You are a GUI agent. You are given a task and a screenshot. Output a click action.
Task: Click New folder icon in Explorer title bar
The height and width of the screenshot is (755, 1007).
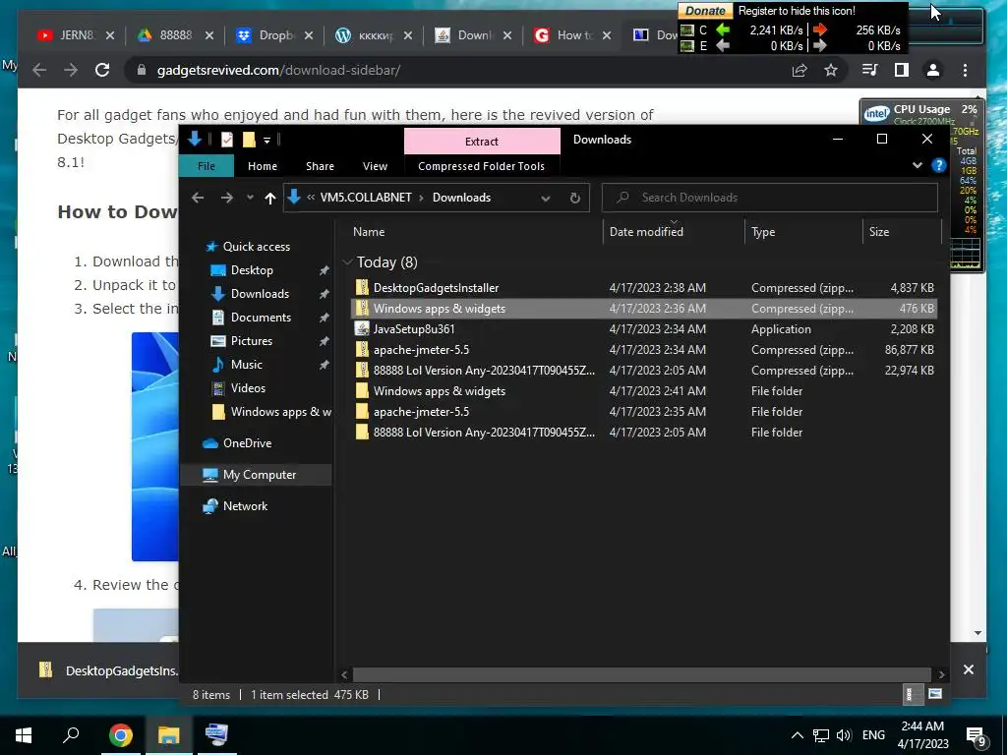pyautogui.click(x=249, y=140)
